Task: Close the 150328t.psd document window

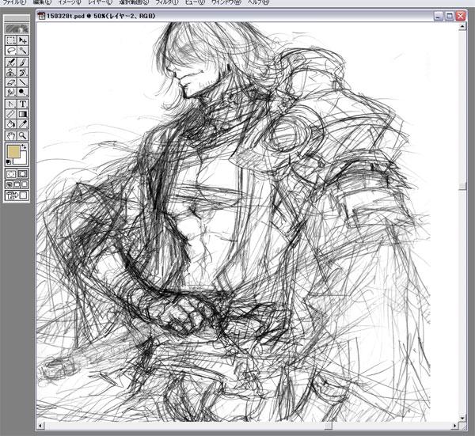Action: (x=461, y=16)
